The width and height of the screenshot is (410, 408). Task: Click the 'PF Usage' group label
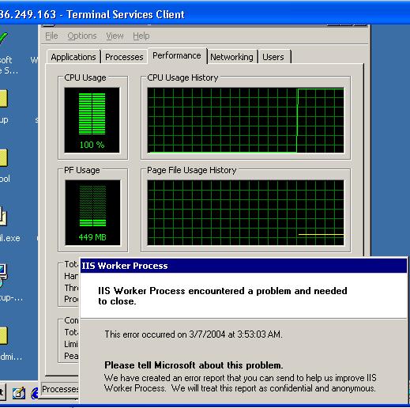[x=82, y=170]
